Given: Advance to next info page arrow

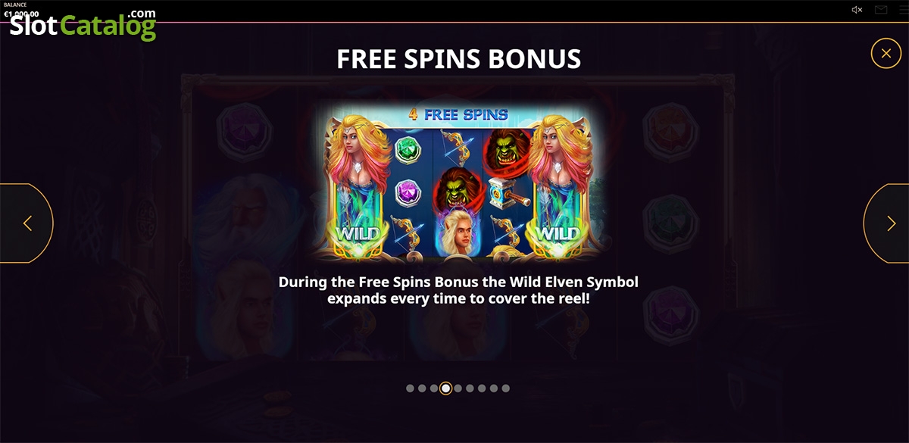Looking at the screenshot, I should [888, 223].
